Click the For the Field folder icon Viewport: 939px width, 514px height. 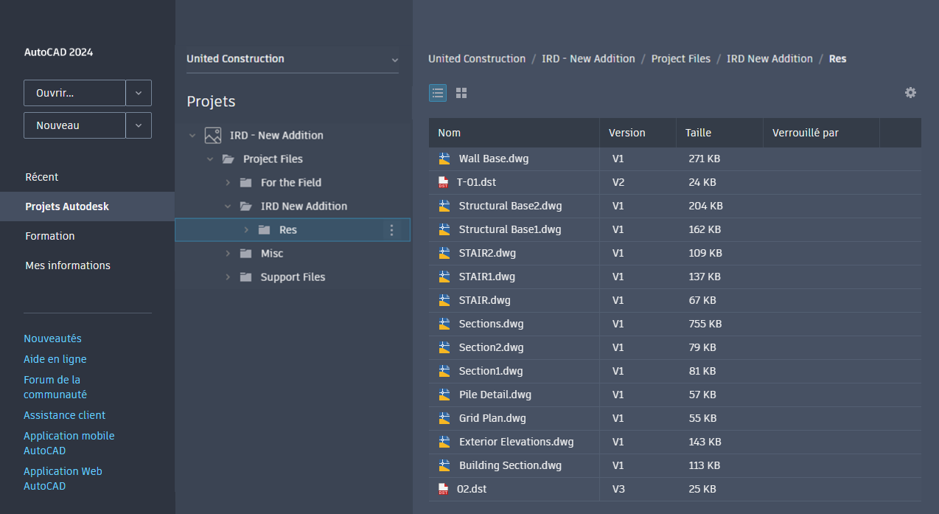click(x=246, y=182)
